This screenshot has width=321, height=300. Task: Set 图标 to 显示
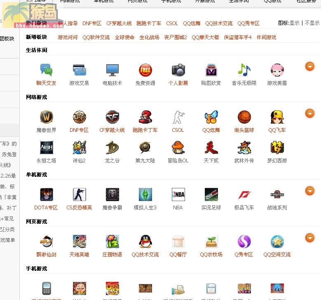(x=294, y=23)
